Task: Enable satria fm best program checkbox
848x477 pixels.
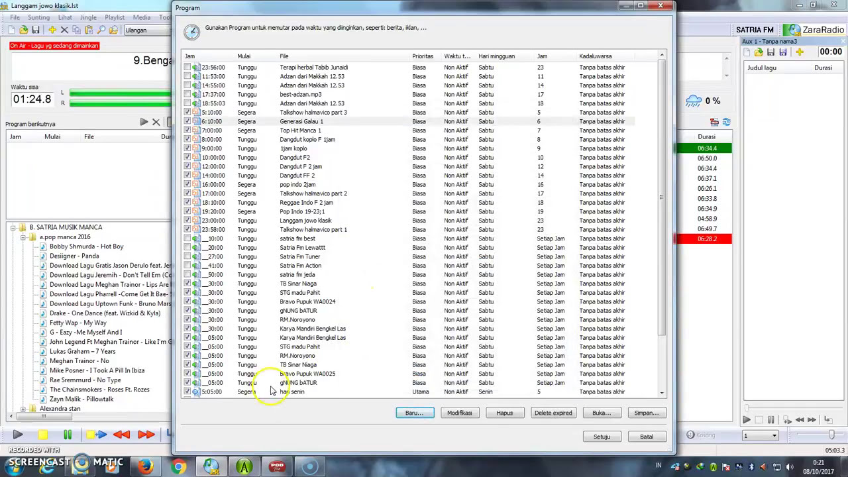Action: coord(187,238)
